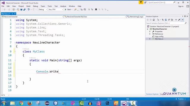Click the New Project icon

click(13, 9)
